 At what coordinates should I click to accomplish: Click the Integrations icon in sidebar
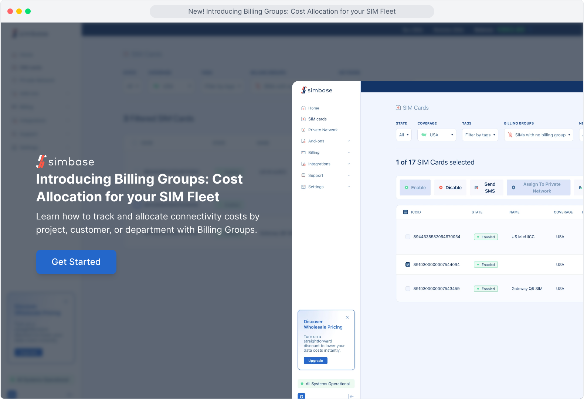click(303, 164)
